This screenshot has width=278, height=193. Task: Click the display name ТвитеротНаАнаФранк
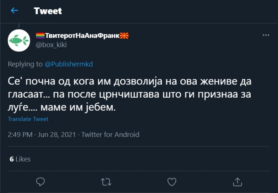[82, 35]
